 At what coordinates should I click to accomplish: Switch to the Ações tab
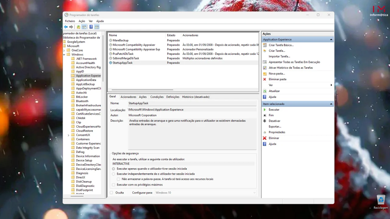[143, 97]
